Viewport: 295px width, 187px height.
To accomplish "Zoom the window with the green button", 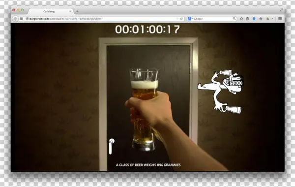I will point(22,10).
